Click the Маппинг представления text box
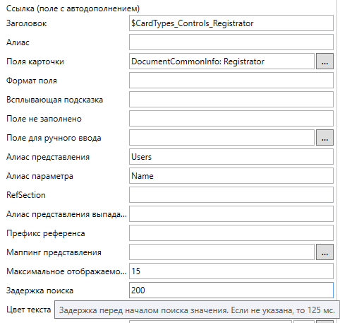This screenshot has height=323, width=340. tap(221, 252)
